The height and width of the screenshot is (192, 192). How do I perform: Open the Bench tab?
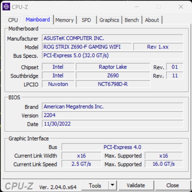(x=132, y=20)
